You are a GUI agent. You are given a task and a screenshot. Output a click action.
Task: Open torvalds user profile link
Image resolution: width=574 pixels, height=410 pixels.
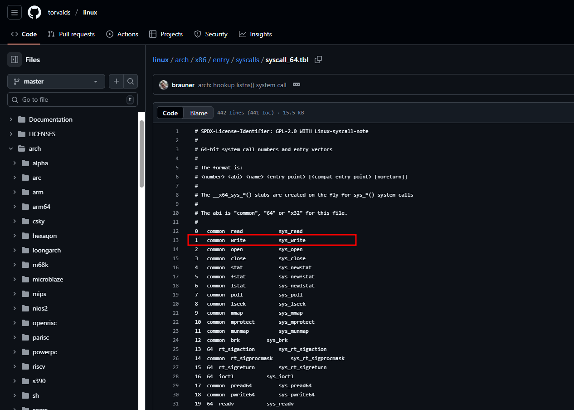[59, 12]
